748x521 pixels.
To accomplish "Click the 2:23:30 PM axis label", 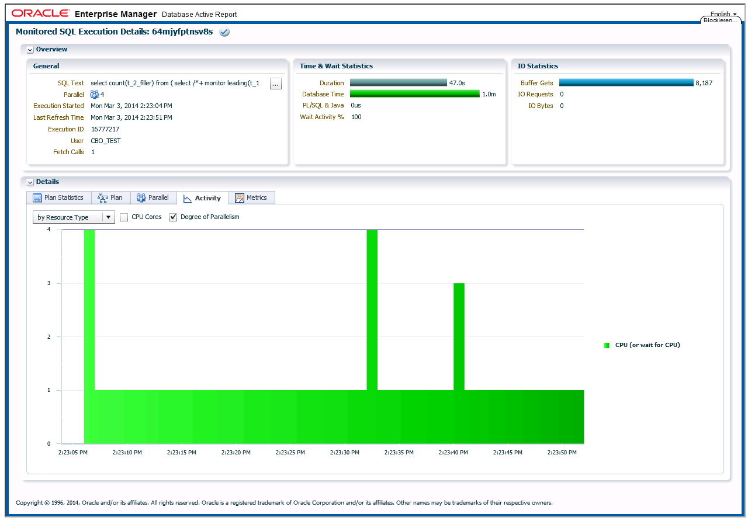I will tap(345, 453).
